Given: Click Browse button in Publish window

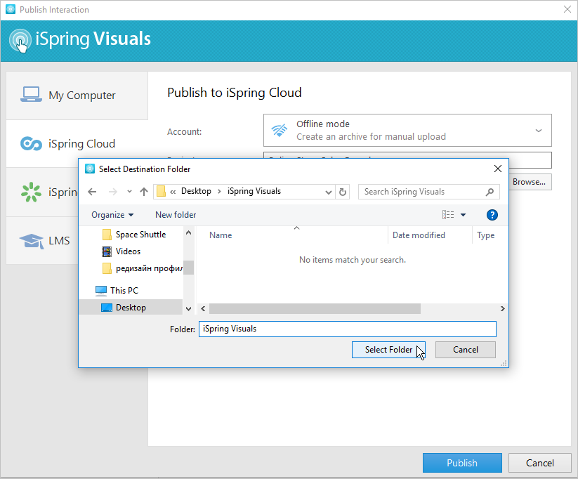Looking at the screenshot, I should click(530, 182).
